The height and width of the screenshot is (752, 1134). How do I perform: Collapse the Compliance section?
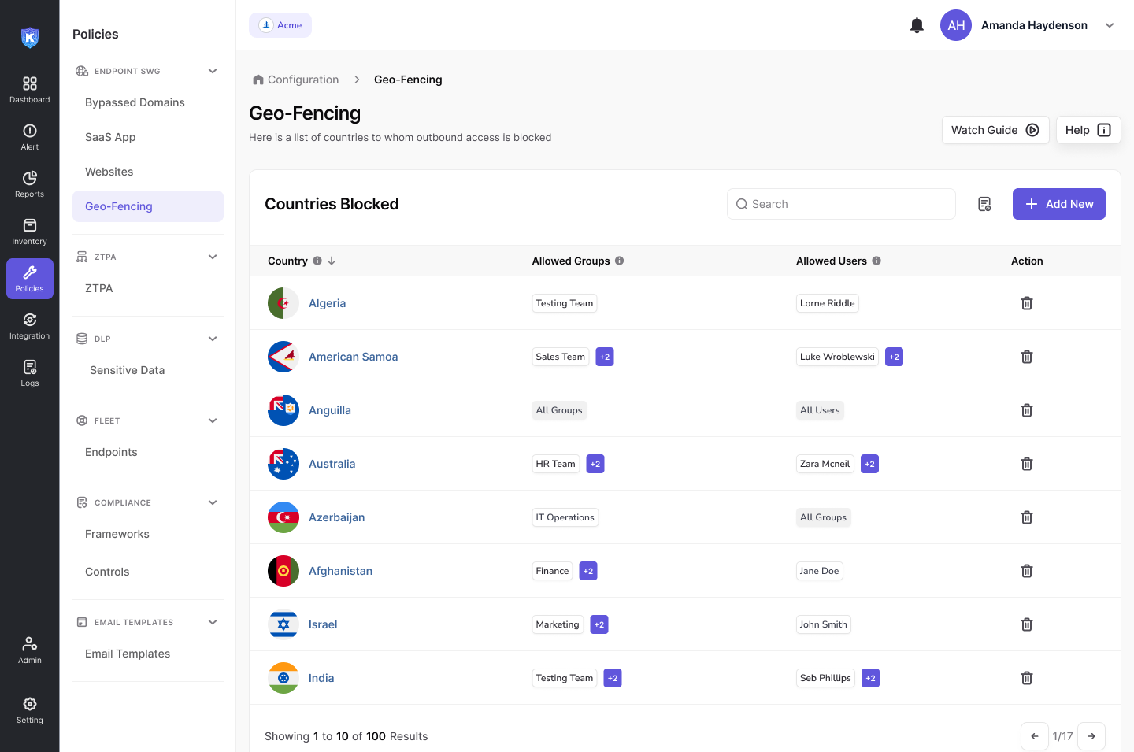[x=213, y=502]
